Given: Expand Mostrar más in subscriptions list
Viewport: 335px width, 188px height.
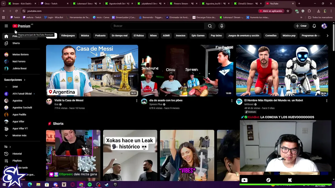Looking at the screenshot, I should click(19, 136).
